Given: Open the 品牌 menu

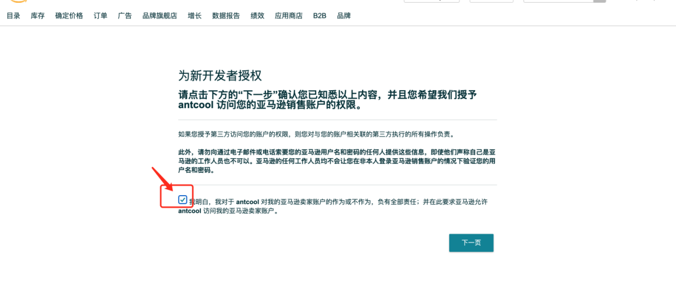Looking at the screenshot, I should (x=344, y=16).
